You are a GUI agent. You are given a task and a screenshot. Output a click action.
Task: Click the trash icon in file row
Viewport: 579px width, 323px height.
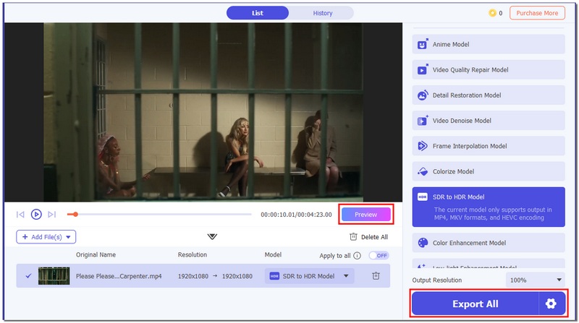coord(376,276)
